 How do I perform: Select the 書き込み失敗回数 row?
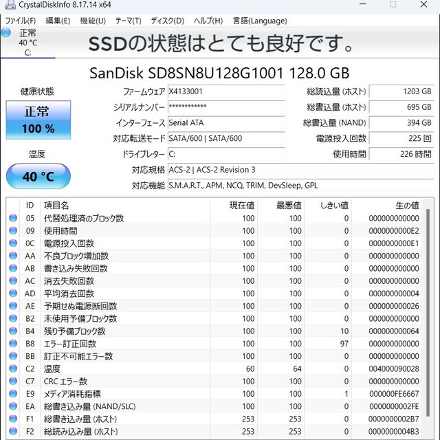click(214, 268)
